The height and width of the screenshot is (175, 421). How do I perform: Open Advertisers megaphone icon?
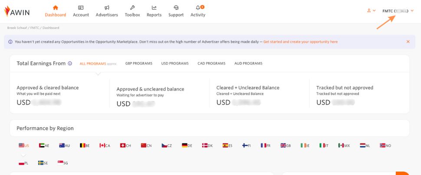click(x=107, y=8)
